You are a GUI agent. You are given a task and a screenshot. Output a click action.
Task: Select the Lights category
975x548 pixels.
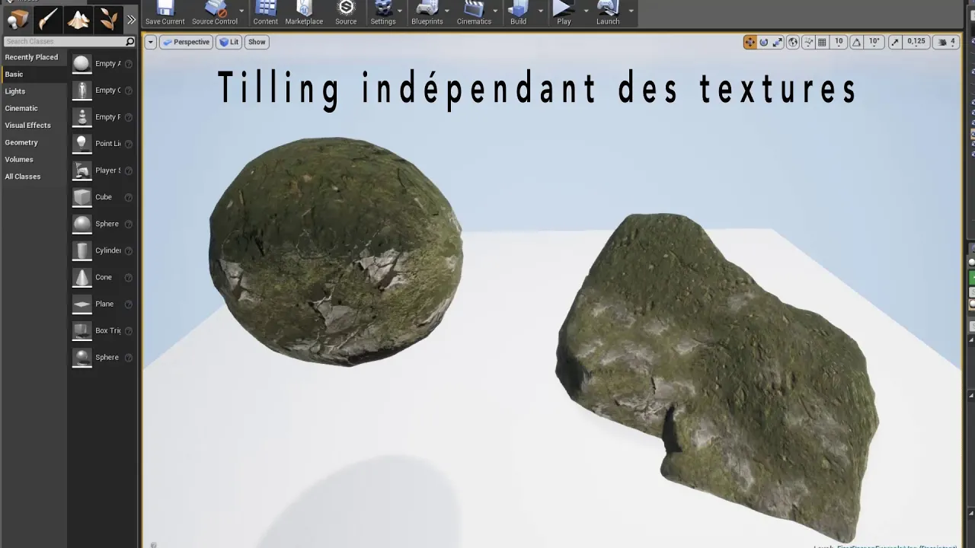(x=34, y=91)
